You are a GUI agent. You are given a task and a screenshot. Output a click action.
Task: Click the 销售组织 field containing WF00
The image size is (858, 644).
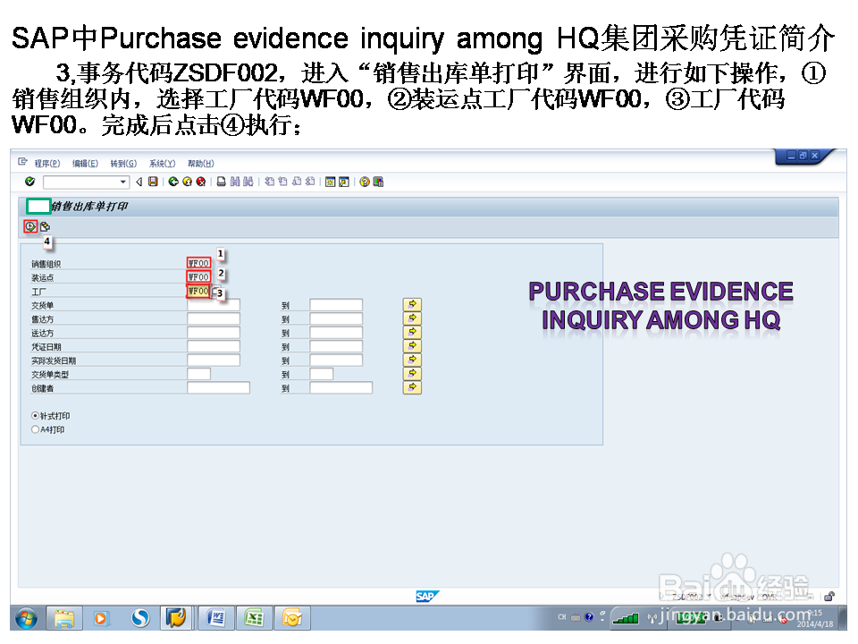coord(198,265)
